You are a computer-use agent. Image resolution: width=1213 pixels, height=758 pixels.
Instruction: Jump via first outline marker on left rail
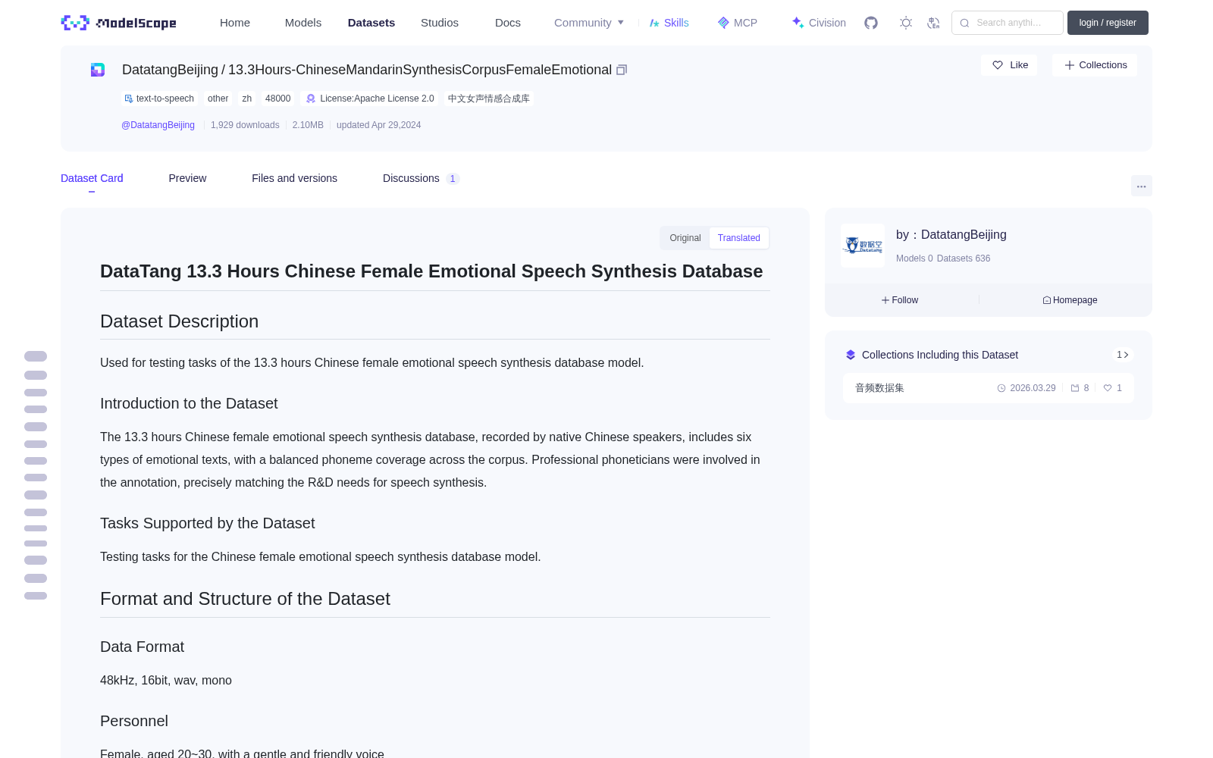click(x=36, y=356)
